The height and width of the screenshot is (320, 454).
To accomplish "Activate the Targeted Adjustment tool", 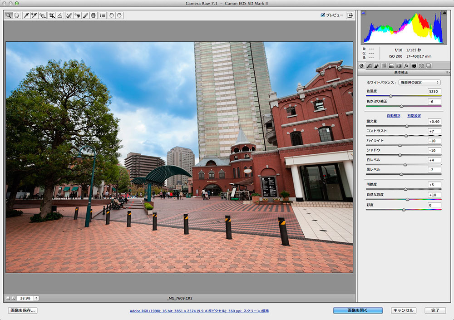I will click(x=42, y=15).
